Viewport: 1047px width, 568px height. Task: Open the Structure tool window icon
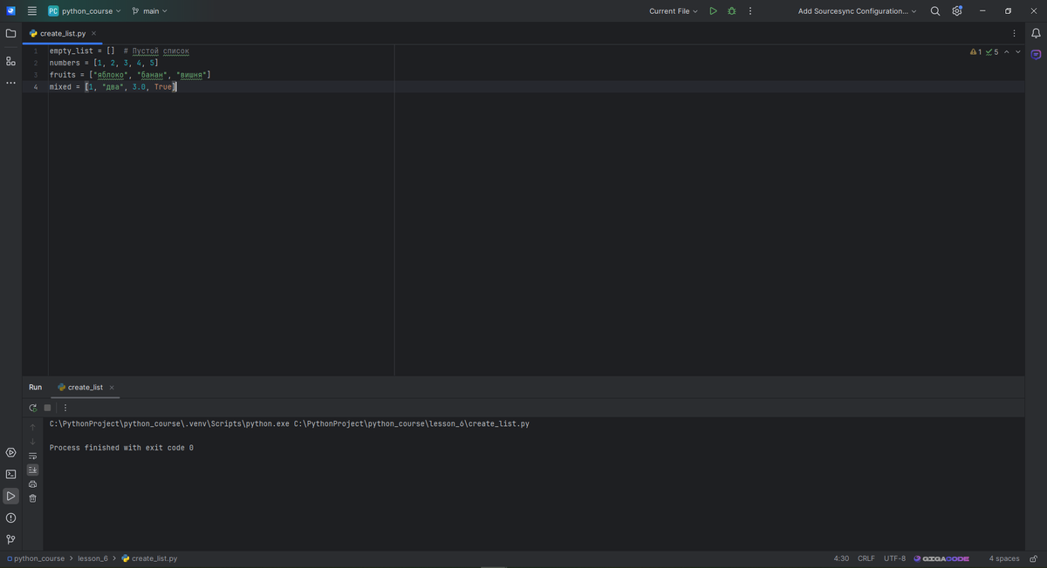tap(10, 61)
